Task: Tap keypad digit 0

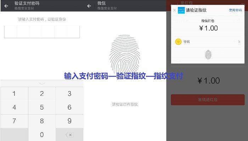Action: [x=42, y=135]
